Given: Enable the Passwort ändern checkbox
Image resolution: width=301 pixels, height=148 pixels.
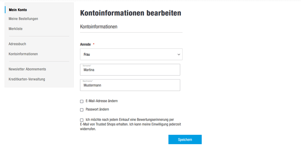Looking at the screenshot, I should click(x=82, y=110).
